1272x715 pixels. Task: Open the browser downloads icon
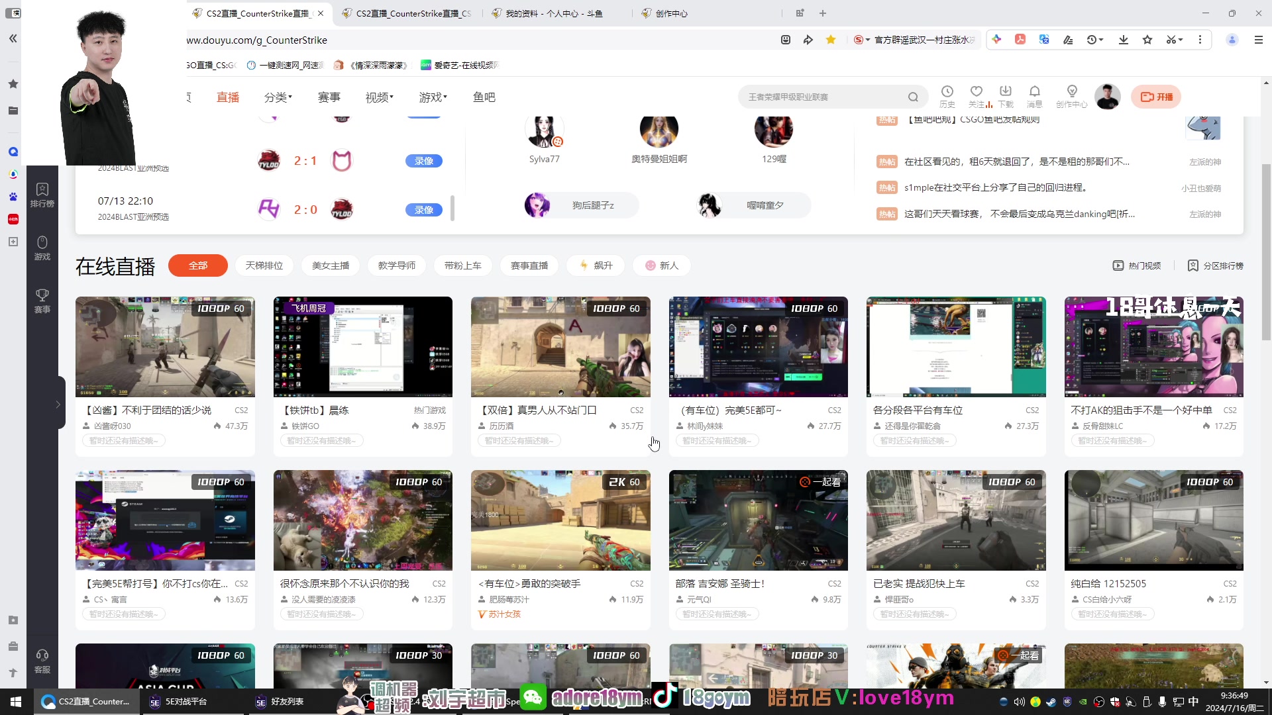pos(1124,40)
